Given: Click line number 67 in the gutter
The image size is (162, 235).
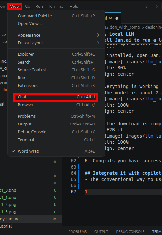Looking at the screenshot, I should tap(73, 192).
